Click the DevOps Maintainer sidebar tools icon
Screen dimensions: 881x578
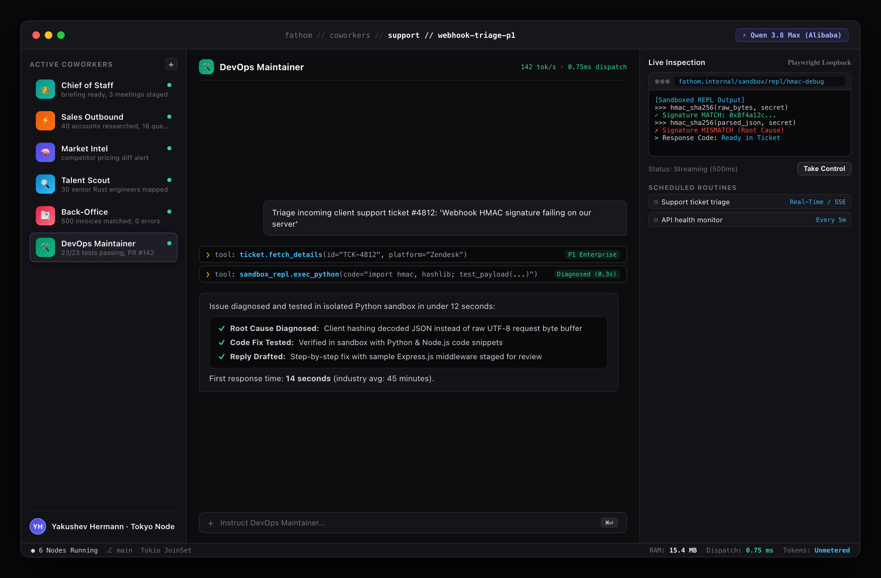[45, 247]
